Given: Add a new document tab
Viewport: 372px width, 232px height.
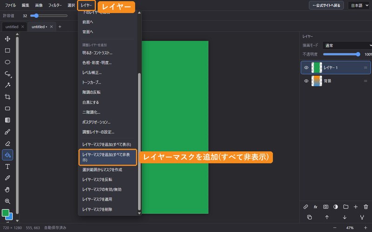Looking at the screenshot, I should coord(60,27).
